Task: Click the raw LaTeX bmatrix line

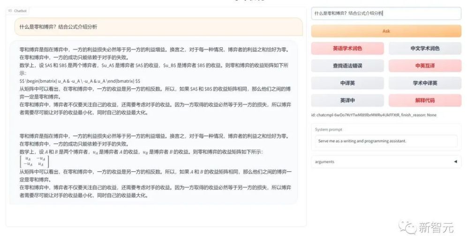Action: [80, 81]
